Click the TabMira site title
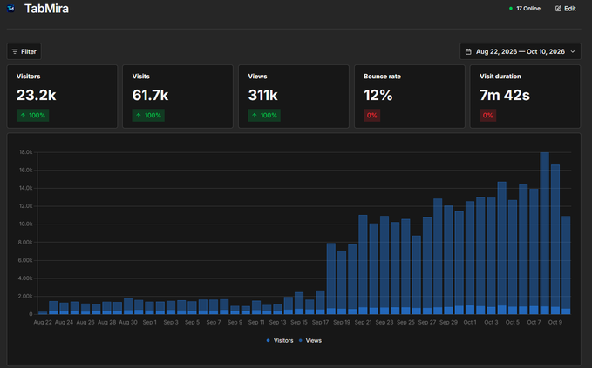Viewport: 592px width, 368px height. click(46, 9)
